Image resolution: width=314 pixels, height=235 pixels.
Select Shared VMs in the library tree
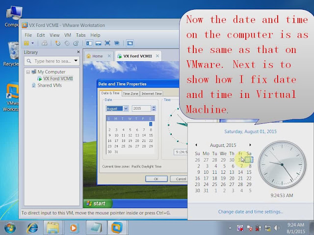click(x=50, y=85)
